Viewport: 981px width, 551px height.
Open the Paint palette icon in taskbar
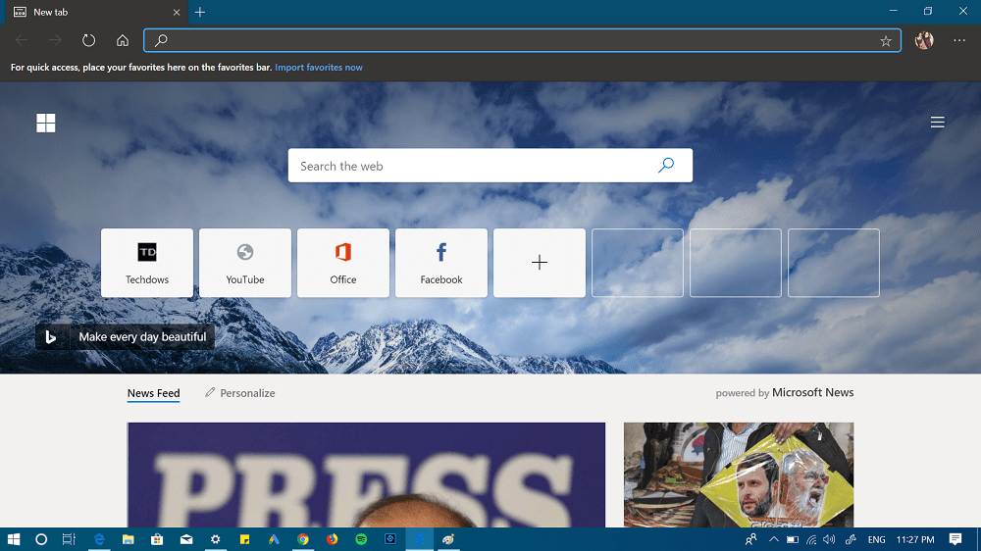[448, 539]
